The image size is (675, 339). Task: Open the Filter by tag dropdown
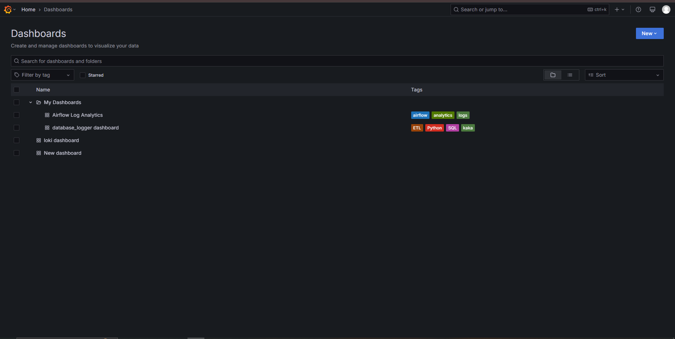pos(42,75)
